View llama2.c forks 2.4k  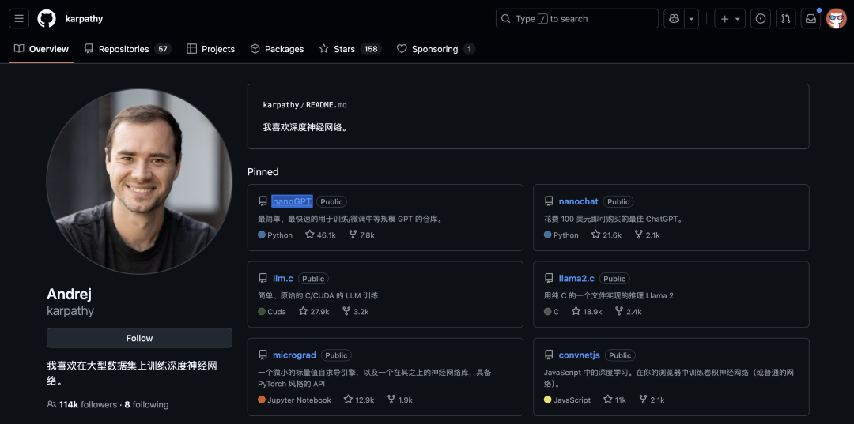click(x=628, y=311)
